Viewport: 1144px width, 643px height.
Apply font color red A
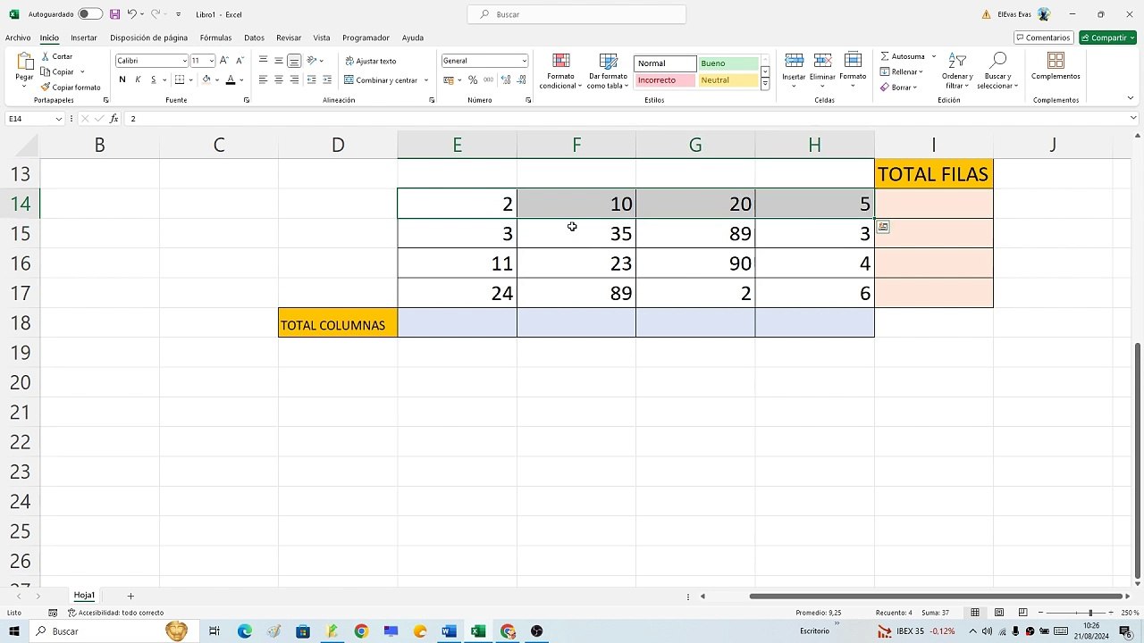coord(230,79)
